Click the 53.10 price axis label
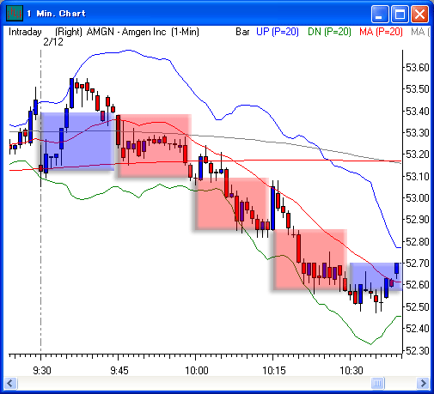 [x=418, y=176]
